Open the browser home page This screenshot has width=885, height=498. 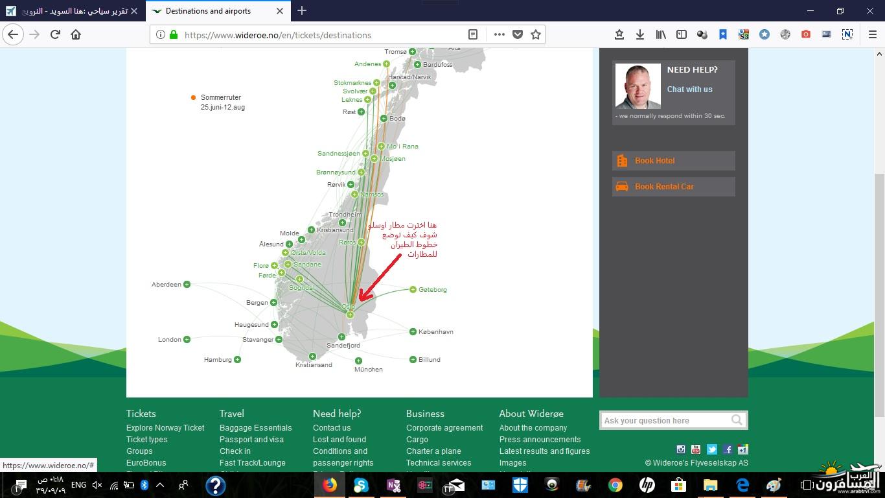tap(76, 35)
